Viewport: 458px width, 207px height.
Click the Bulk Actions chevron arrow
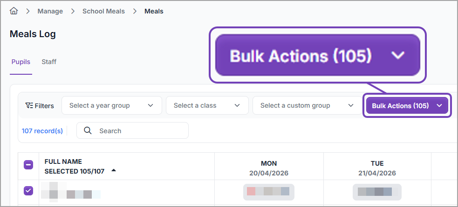(439, 106)
